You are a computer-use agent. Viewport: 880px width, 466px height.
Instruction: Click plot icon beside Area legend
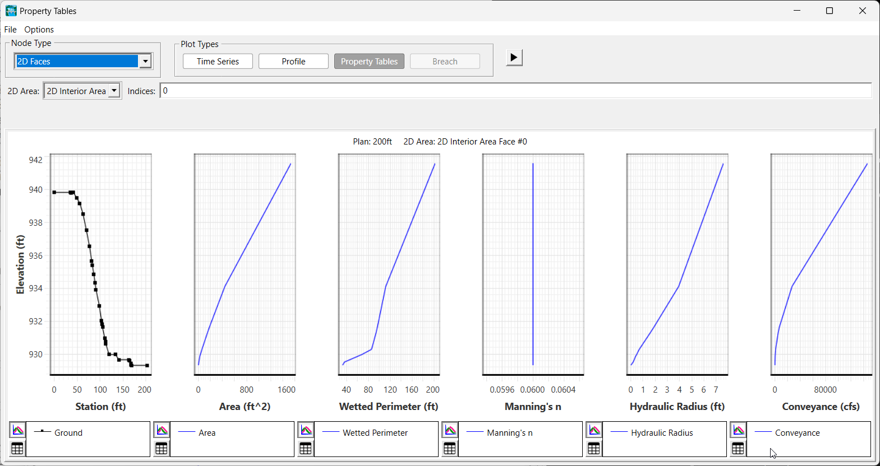(x=162, y=430)
